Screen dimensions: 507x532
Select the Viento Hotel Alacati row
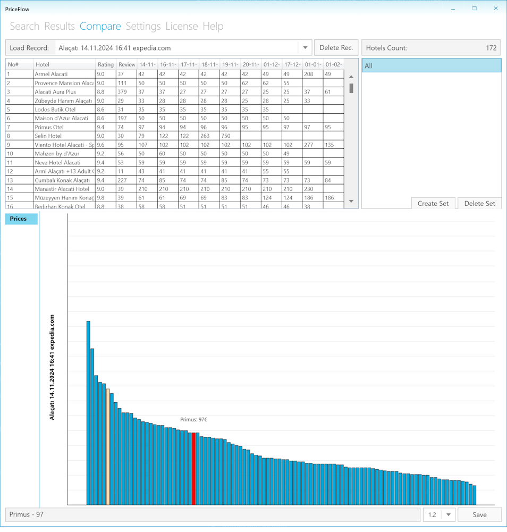click(x=174, y=145)
